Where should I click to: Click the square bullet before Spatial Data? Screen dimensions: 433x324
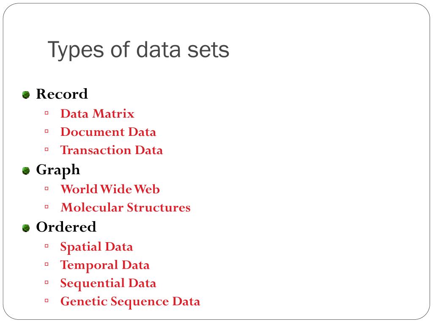47,246
